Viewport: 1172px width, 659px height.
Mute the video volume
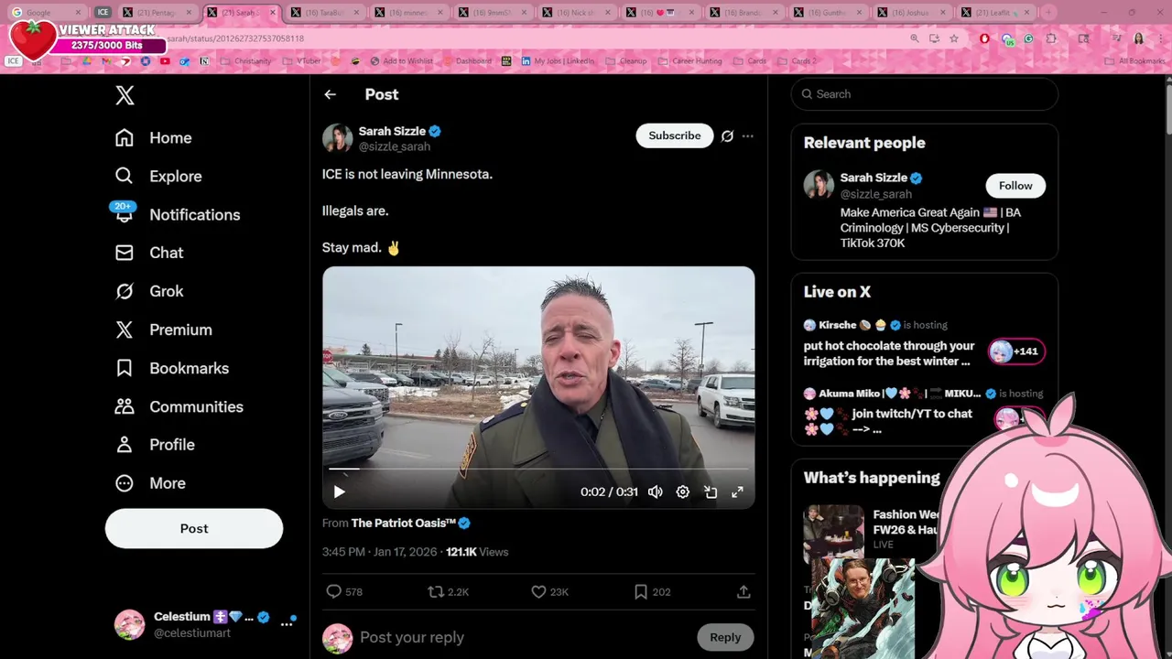click(x=656, y=492)
